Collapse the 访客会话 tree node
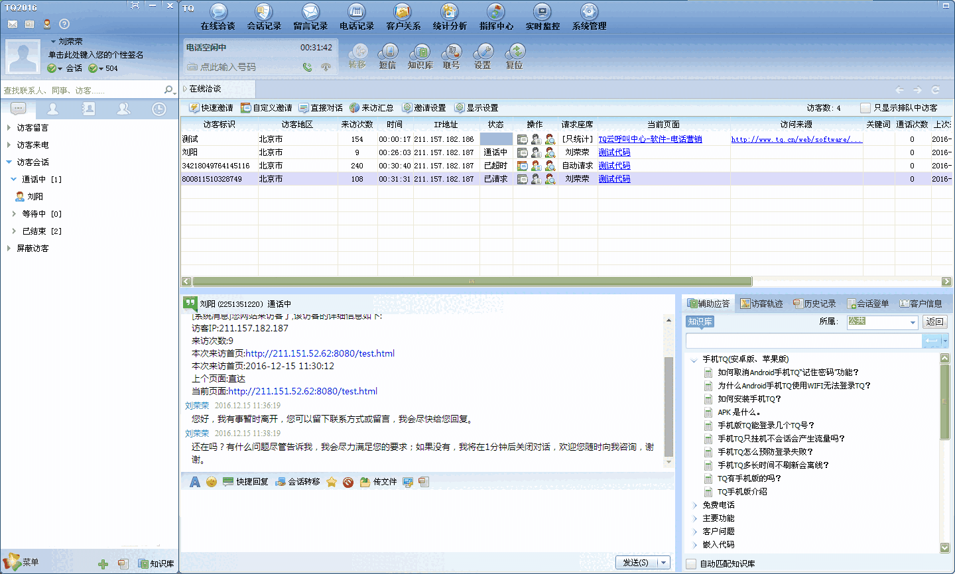This screenshot has height=574, width=955. coord(9,162)
